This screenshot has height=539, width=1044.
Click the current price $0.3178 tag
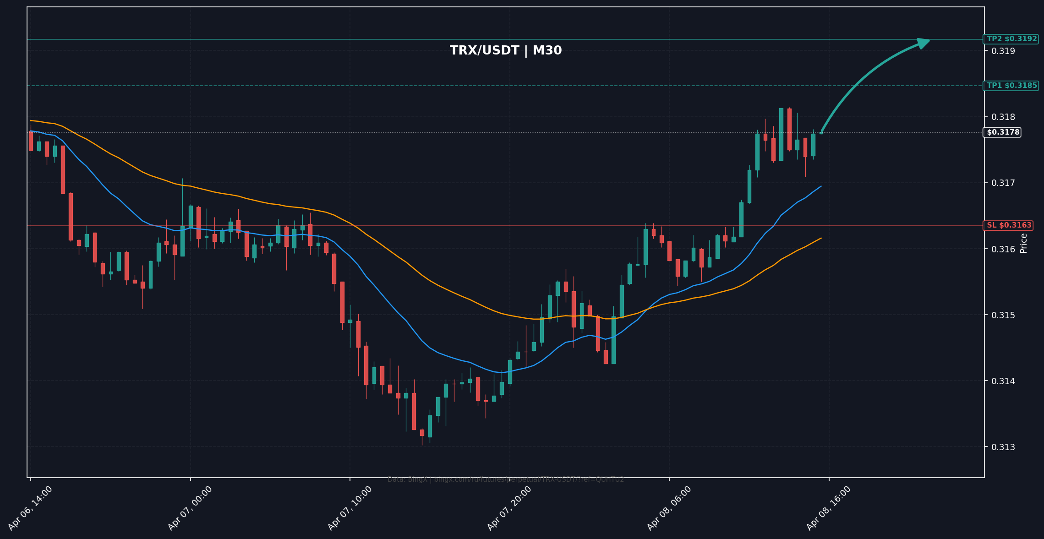click(1003, 132)
